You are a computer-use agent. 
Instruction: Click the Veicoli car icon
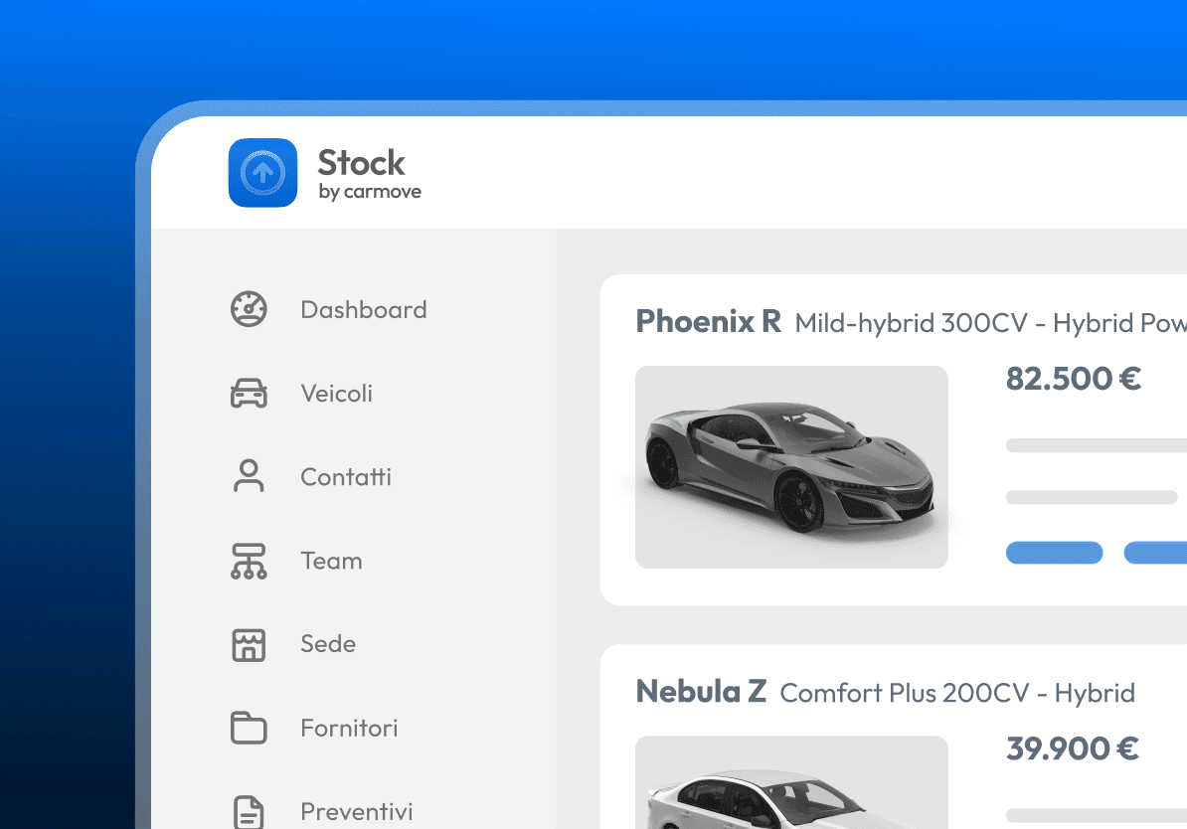click(x=248, y=393)
